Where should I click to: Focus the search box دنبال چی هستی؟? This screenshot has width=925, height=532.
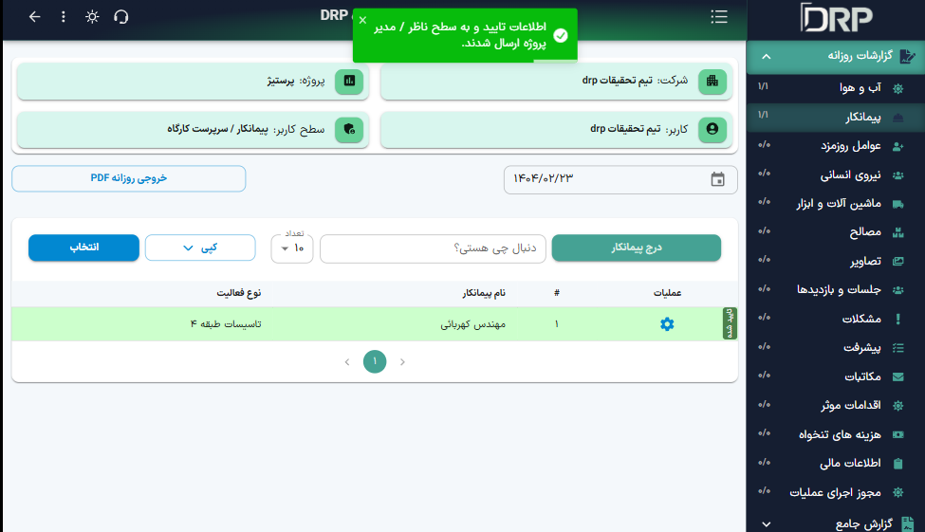click(x=433, y=248)
